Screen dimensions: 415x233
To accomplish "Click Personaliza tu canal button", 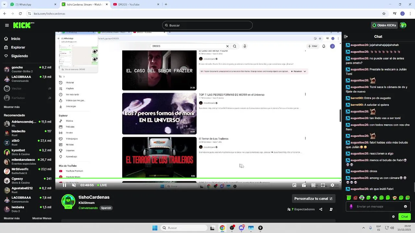I will tap(313, 199).
